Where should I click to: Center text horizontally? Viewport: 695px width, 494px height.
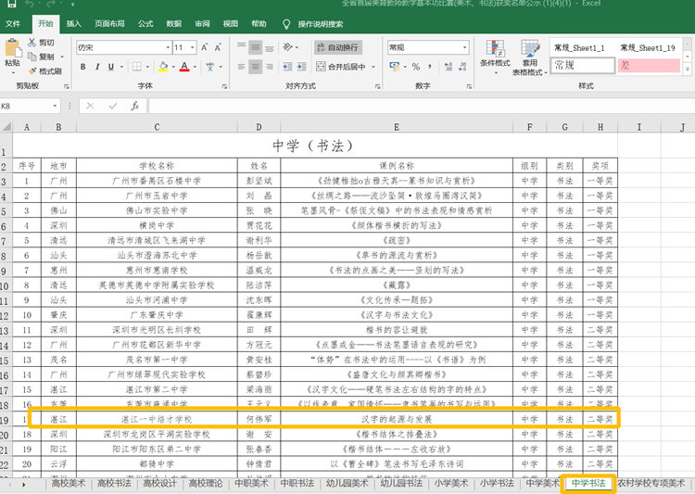point(256,67)
